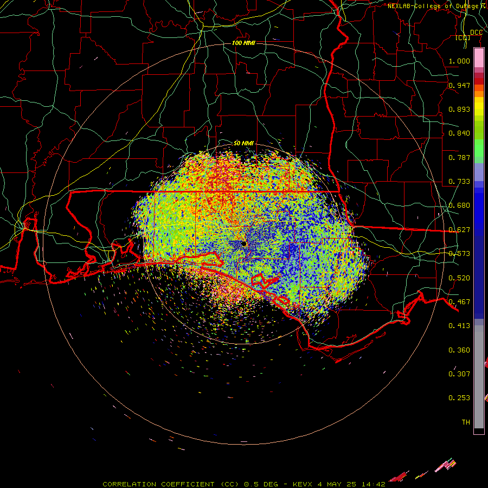Click the 0.733 legend value
This screenshot has height=488, width=488.
[x=459, y=182]
